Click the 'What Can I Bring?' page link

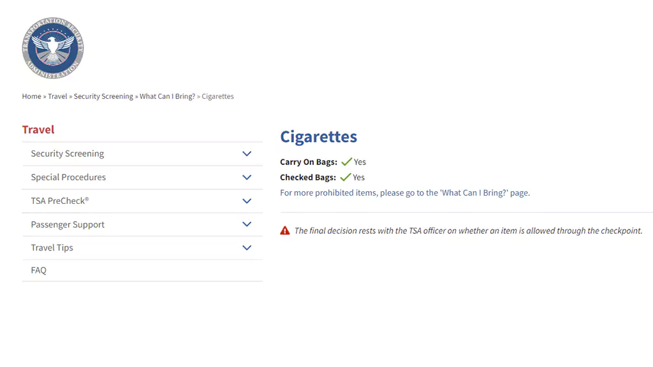[474, 192]
